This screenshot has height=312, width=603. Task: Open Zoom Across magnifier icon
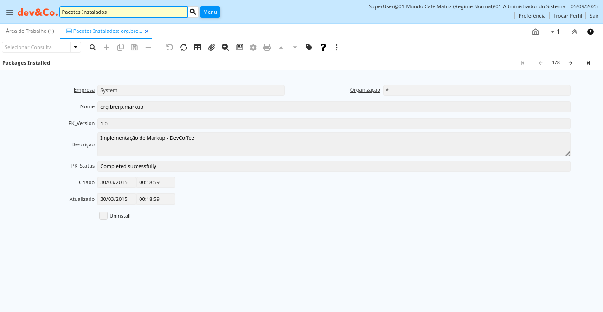click(225, 47)
